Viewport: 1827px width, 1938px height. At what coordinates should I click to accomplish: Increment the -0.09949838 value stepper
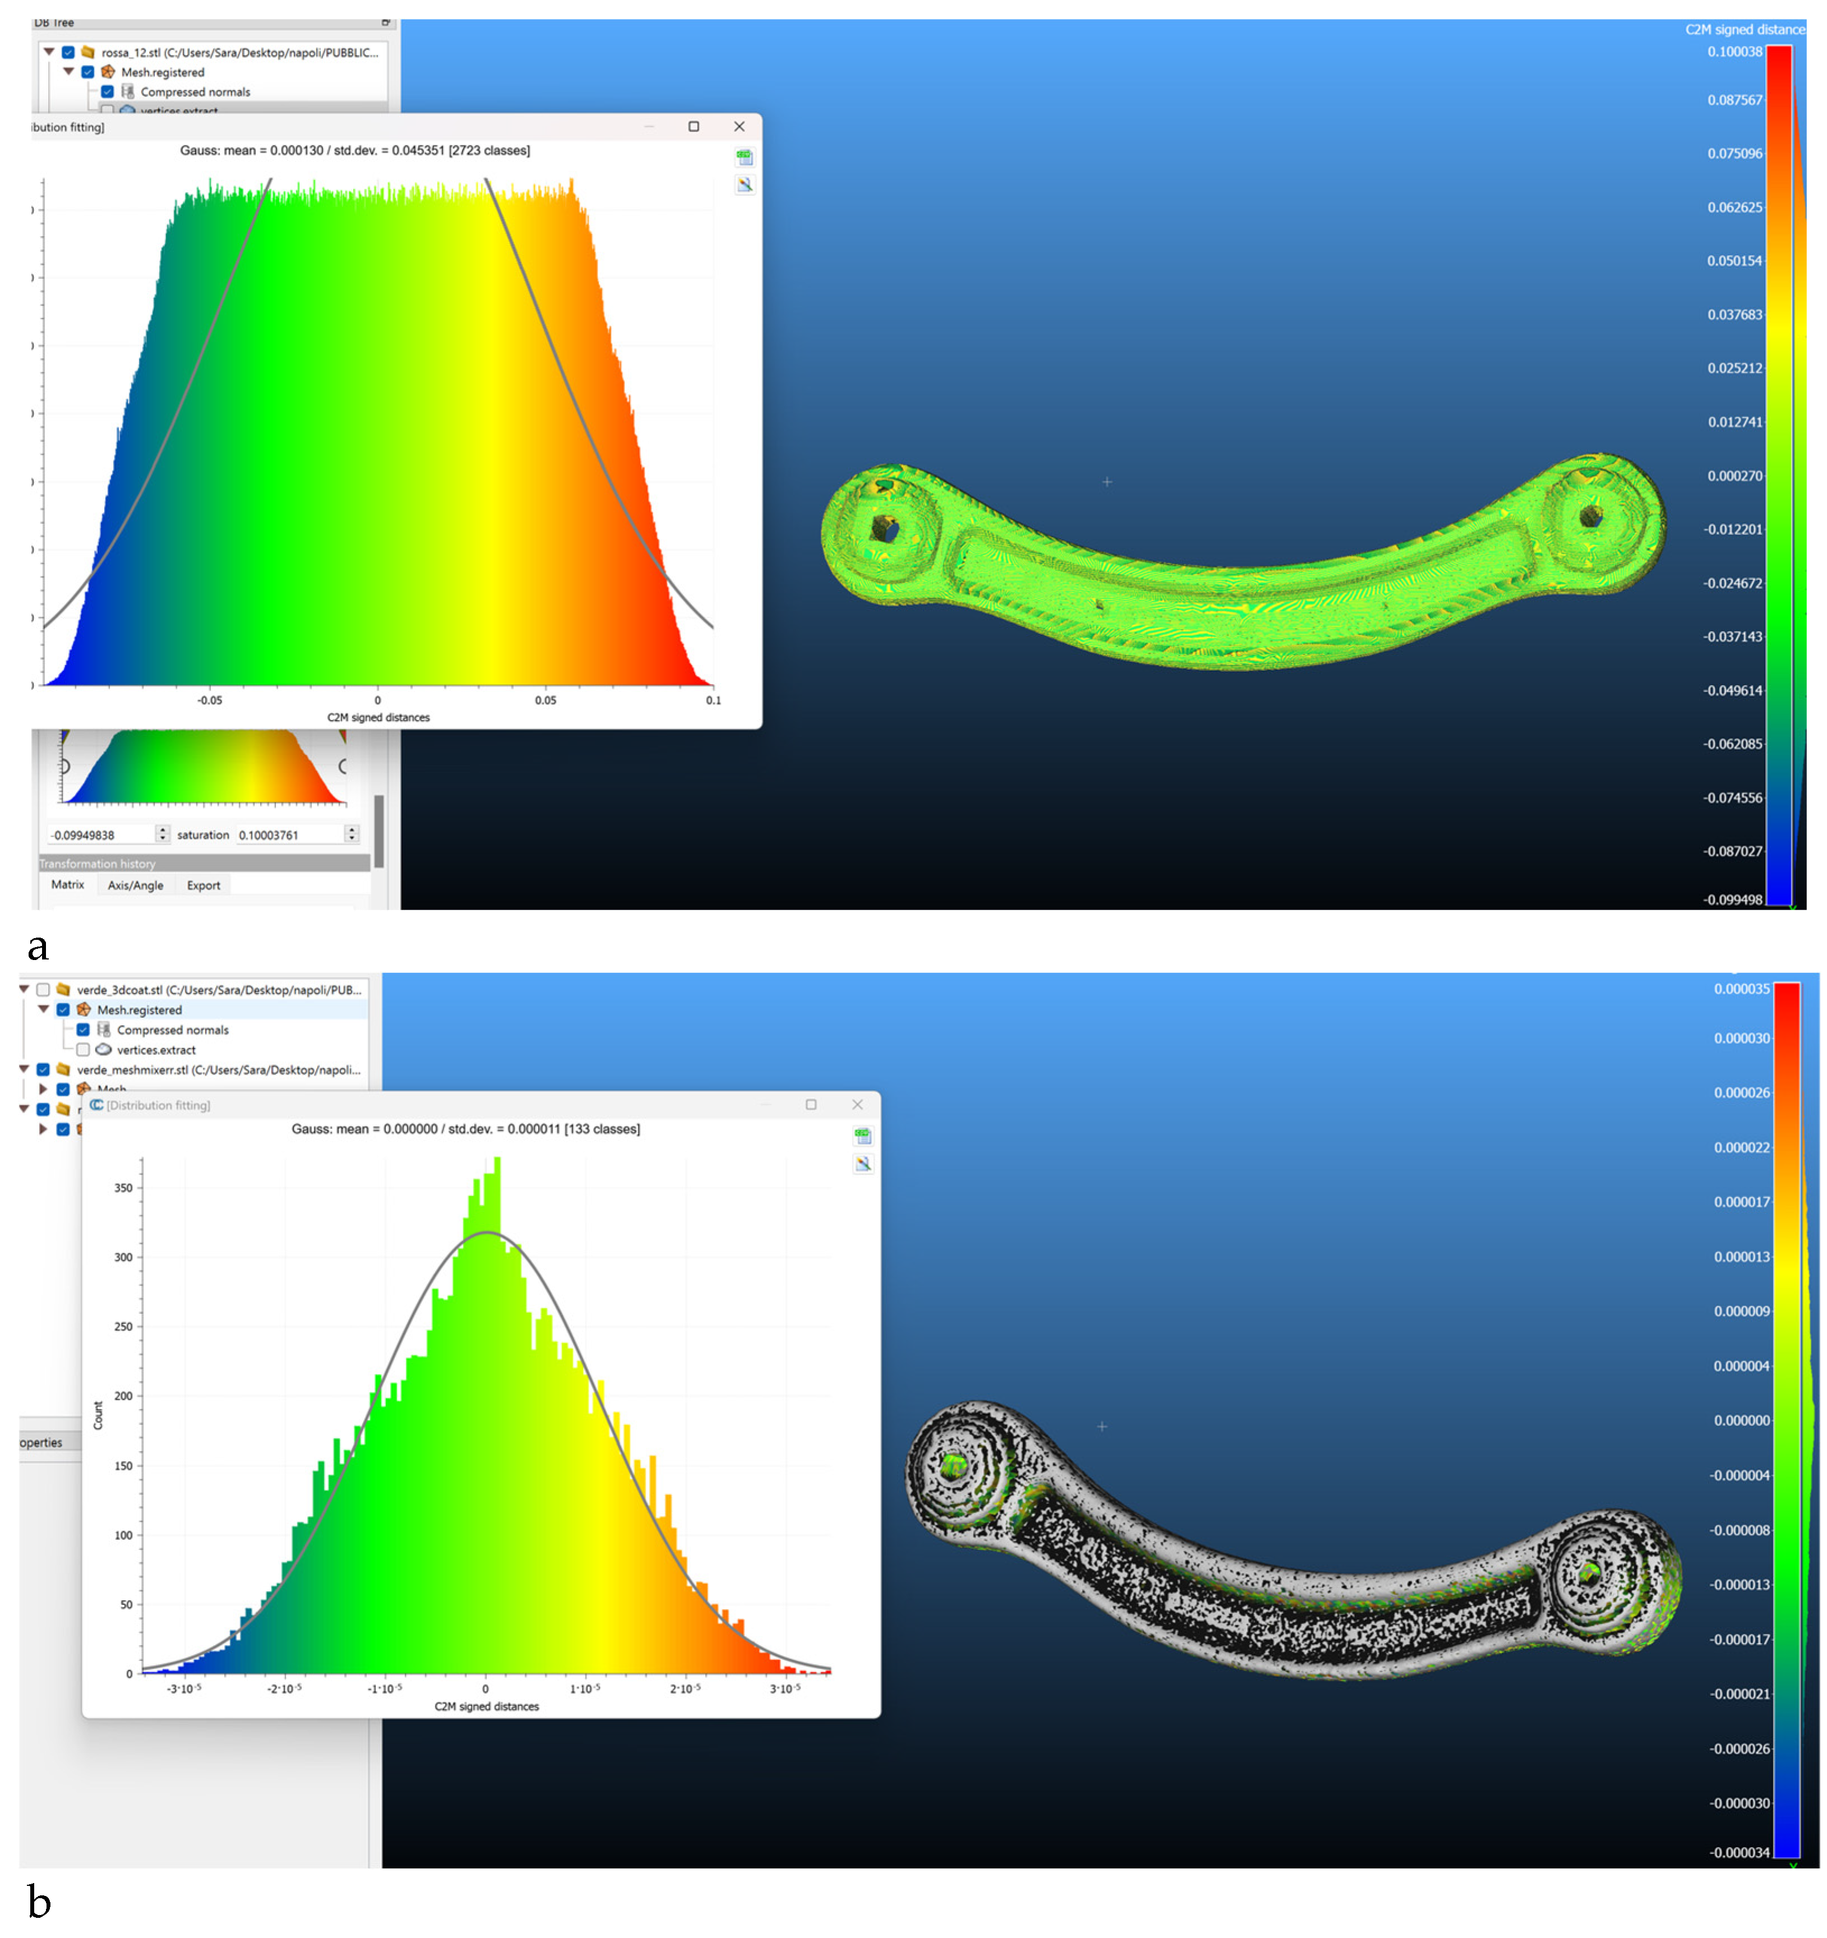(163, 829)
